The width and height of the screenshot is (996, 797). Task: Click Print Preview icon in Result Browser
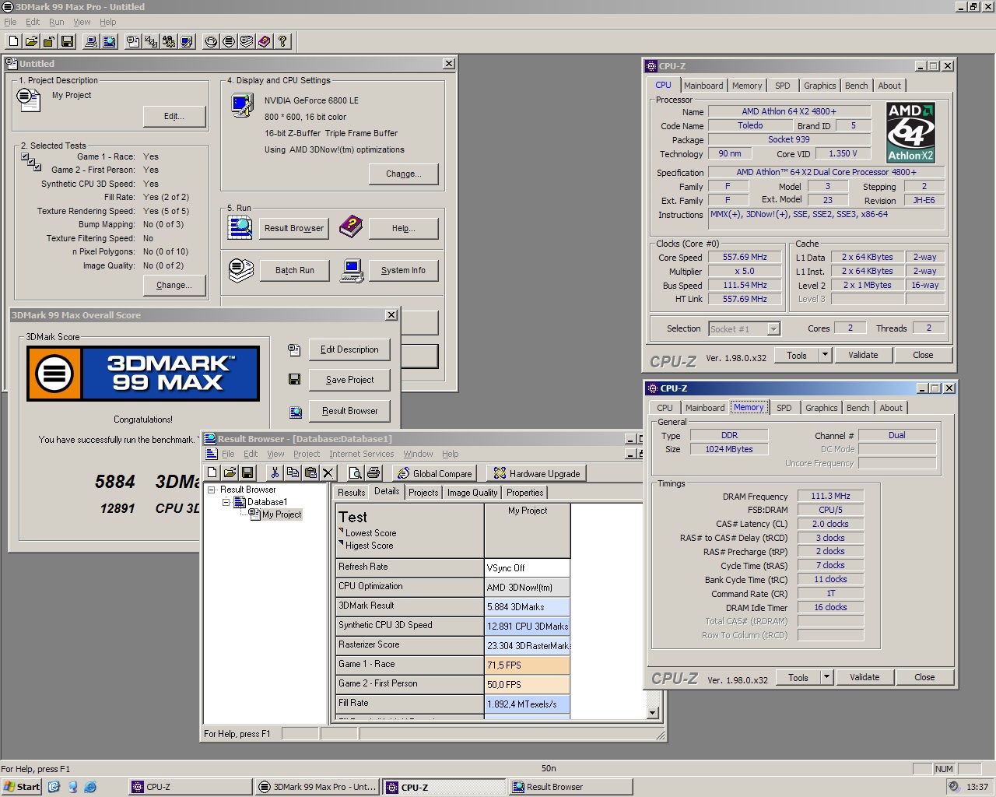pos(355,472)
